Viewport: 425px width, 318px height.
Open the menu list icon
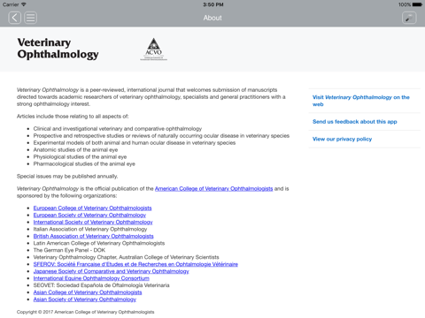tap(30, 18)
